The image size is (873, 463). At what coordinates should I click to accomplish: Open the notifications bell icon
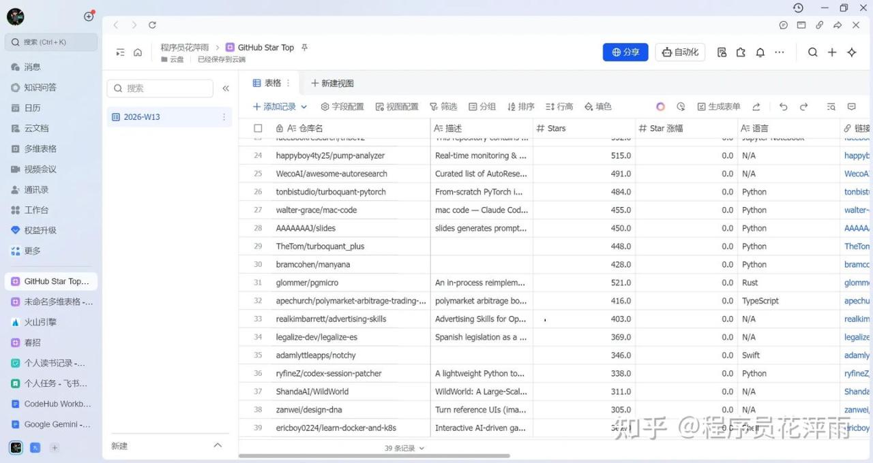pos(760,52)
